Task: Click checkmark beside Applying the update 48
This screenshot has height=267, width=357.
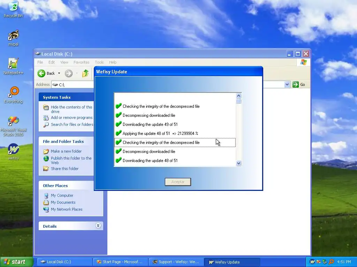Action: coord(119,133)
